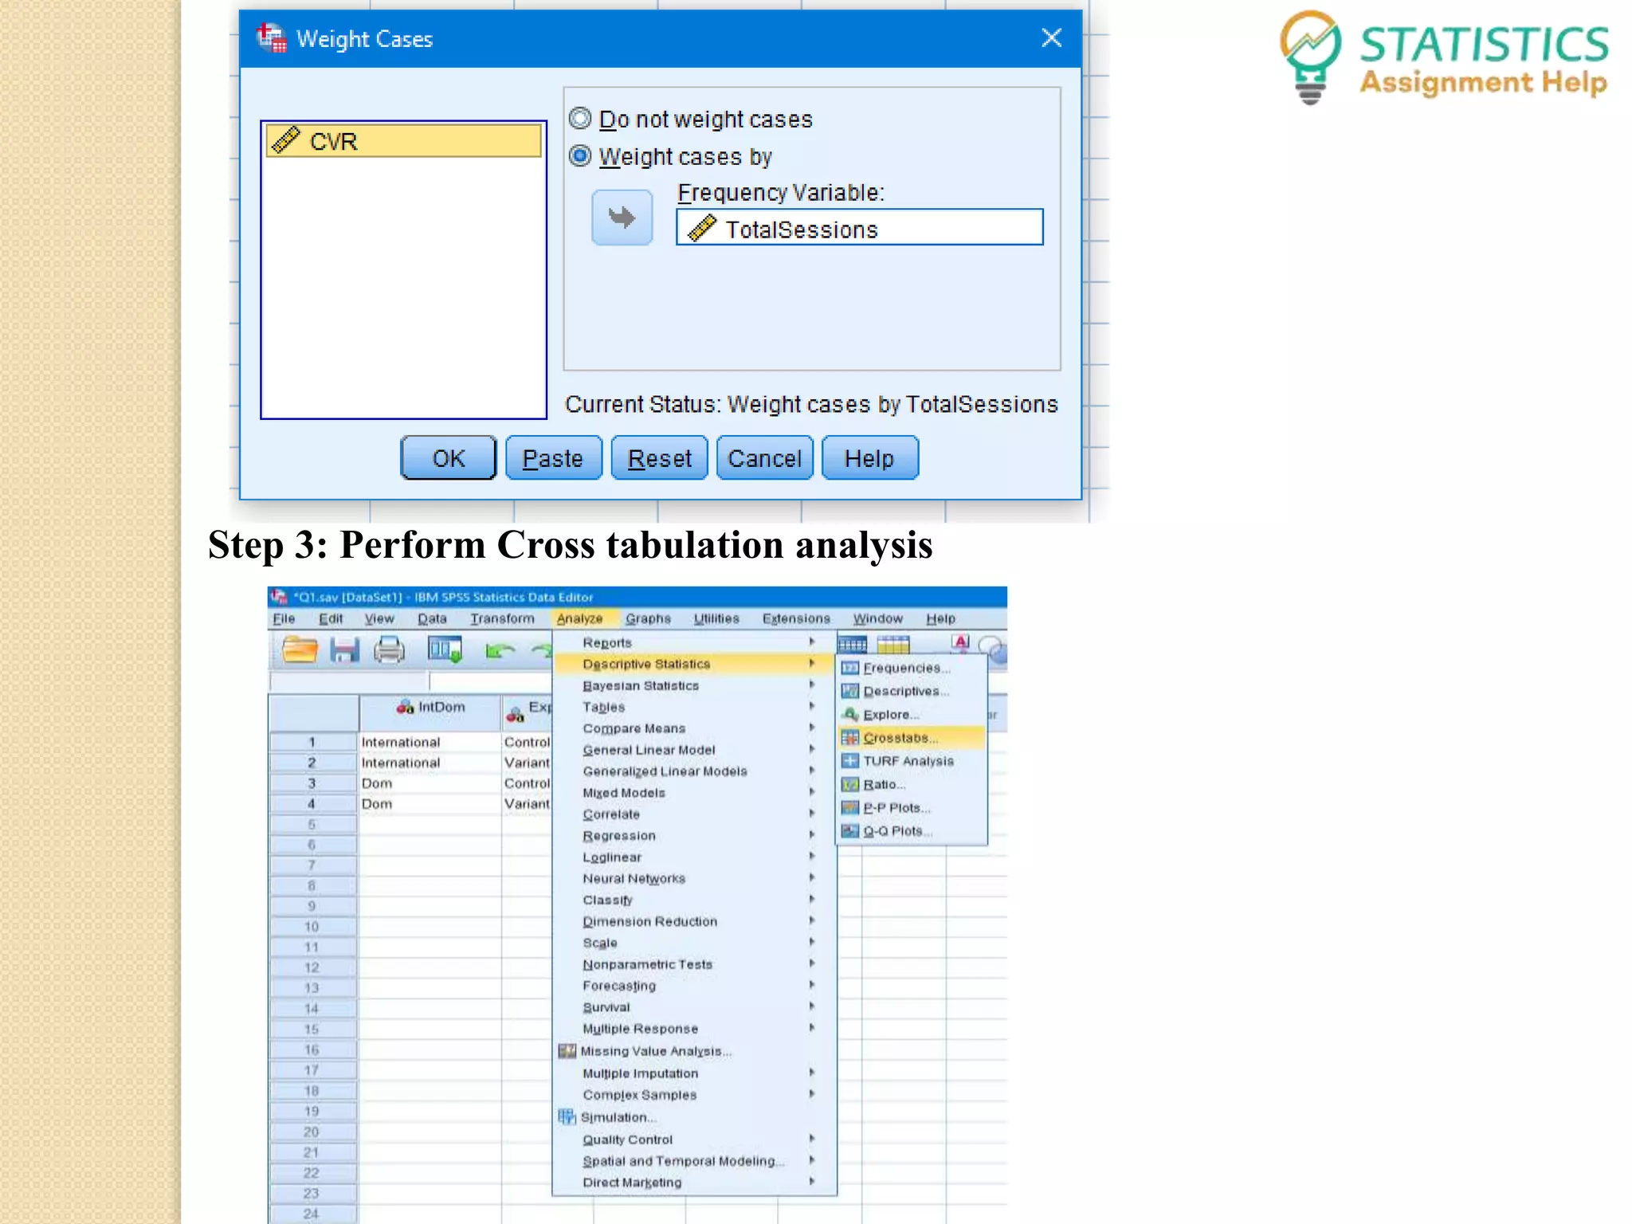The image size is (1632, 1224).
Task: Open the Transform menu
Action: (502, 618)
